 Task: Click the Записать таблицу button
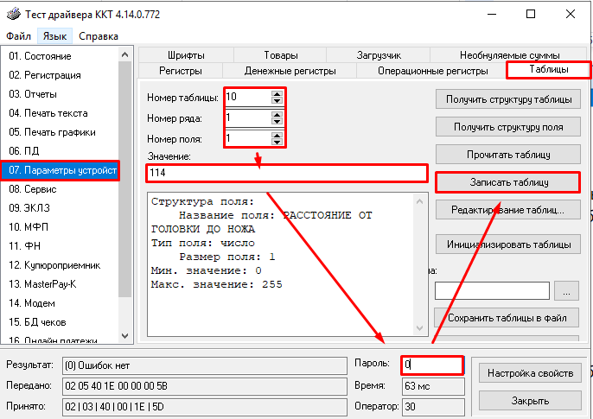[x=508, y=182]
